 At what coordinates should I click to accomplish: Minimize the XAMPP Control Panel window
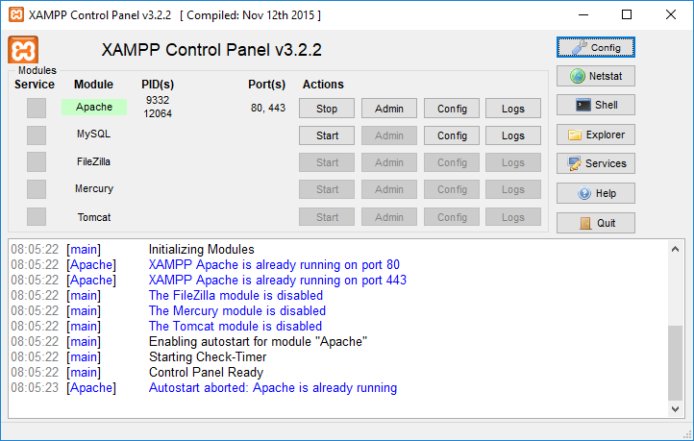tap(583, 14)
